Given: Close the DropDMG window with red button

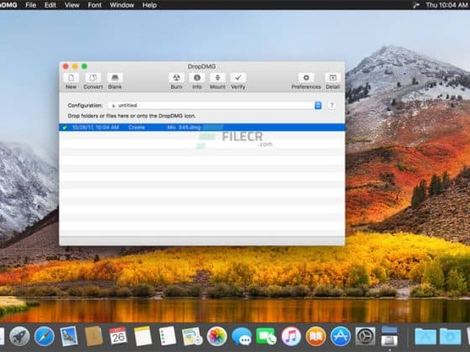Looking at the screenshot, I should (65, 66).
